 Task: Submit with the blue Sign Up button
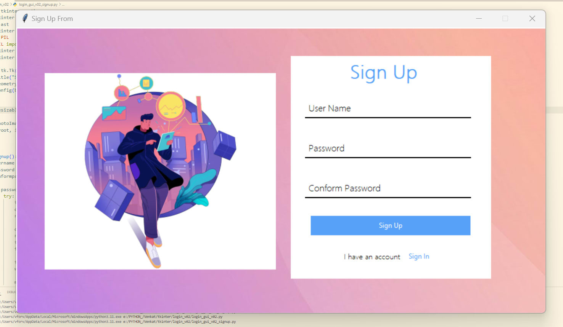tap(390, 225)
